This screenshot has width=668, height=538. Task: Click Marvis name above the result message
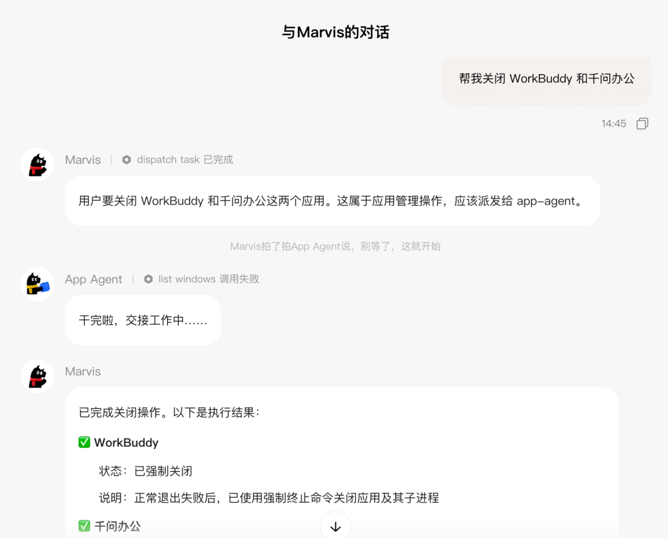pyautogui.click(x=83, y=372)
